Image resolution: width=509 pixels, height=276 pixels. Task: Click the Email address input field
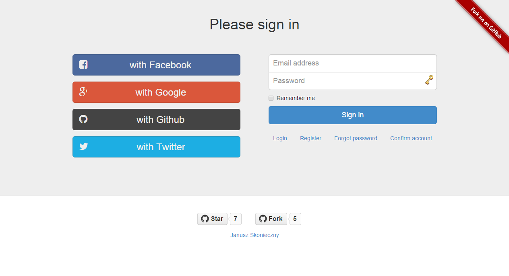coord(352,63)
